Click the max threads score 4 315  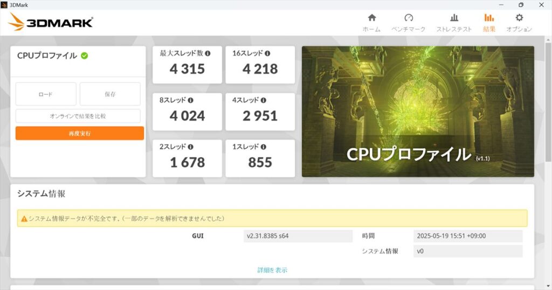click(x=187, y=69)
